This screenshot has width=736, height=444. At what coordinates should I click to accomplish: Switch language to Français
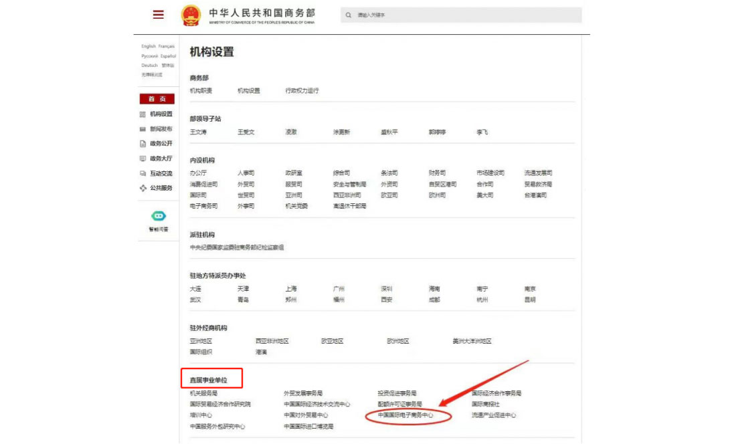tap(166, 46)
